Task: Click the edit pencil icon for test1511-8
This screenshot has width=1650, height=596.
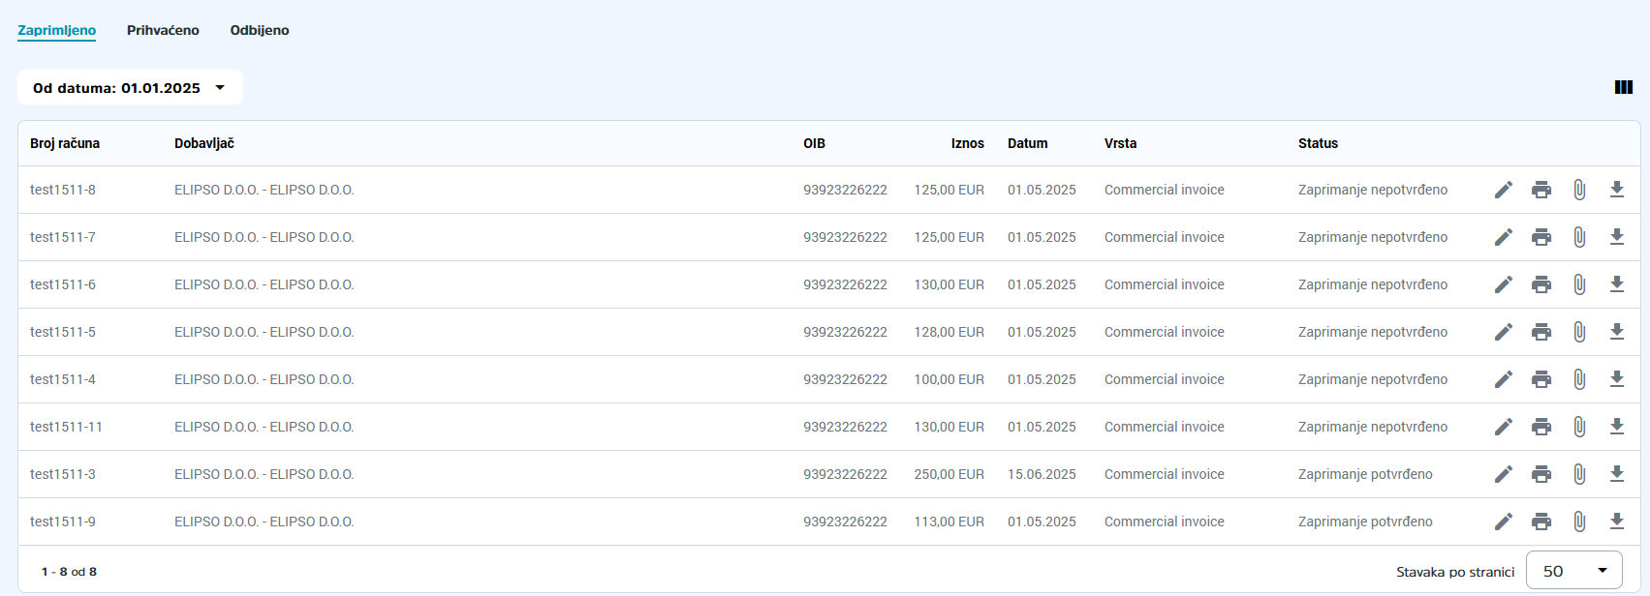Action: [x=1503, y=190]
